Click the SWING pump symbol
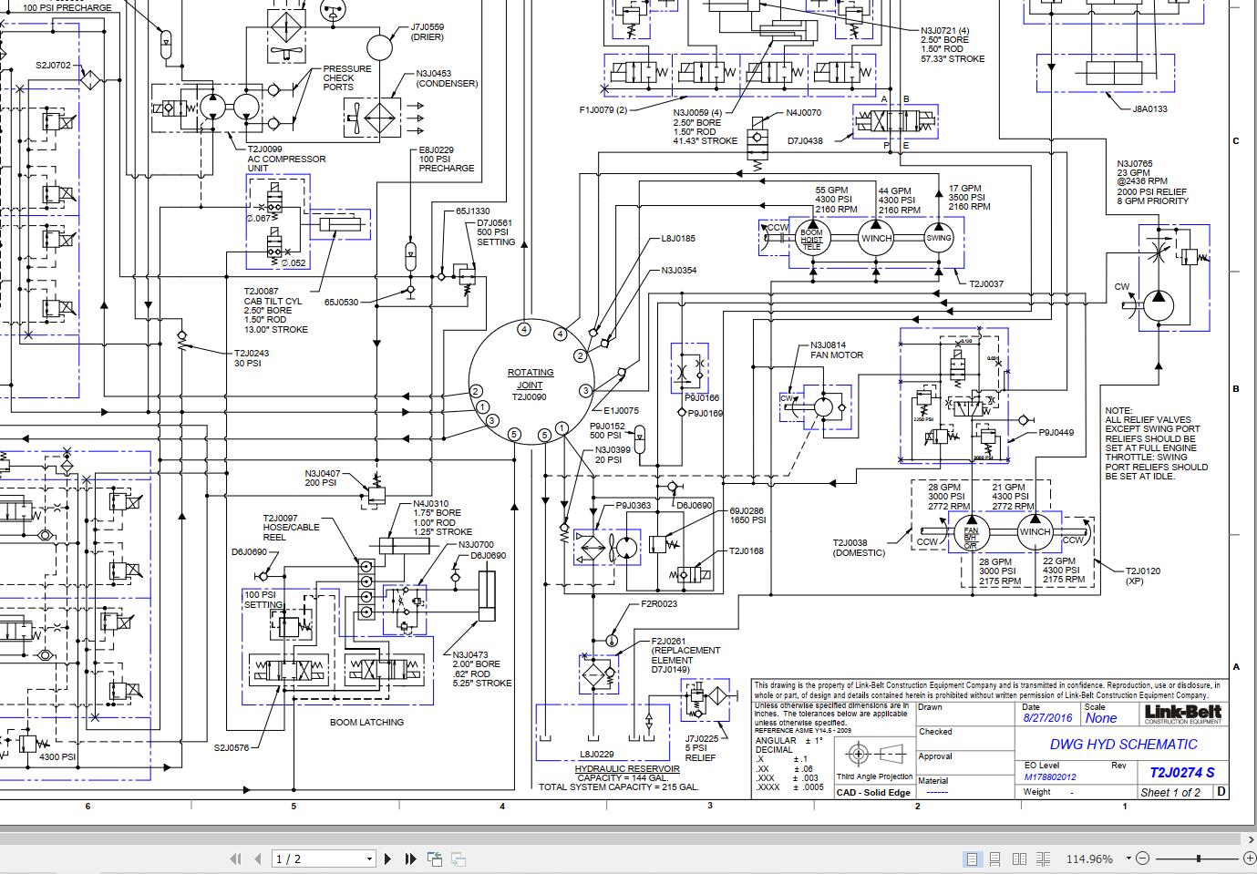The height and width of the screenshot is (874, 1257). (x=938, y=238)
